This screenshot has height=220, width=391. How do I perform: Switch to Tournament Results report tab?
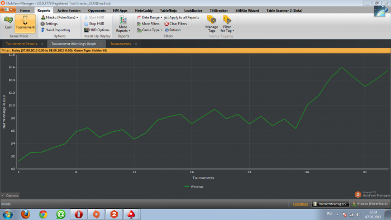21,44
